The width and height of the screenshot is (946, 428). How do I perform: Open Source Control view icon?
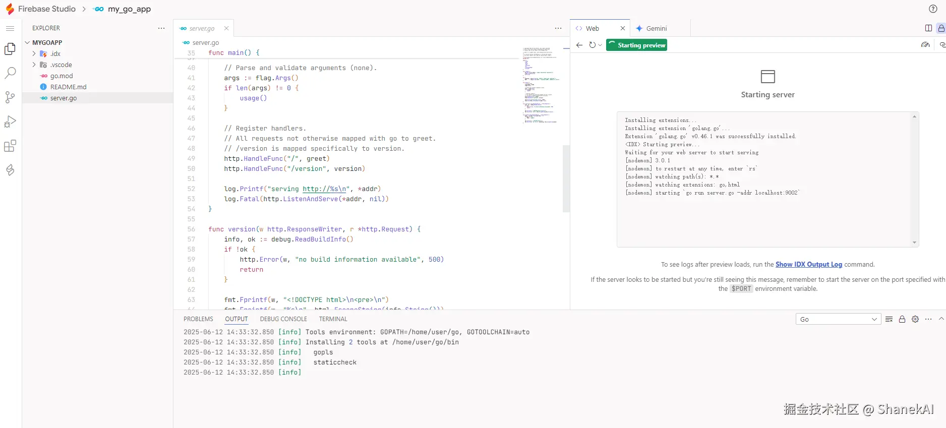coord(10,97)
